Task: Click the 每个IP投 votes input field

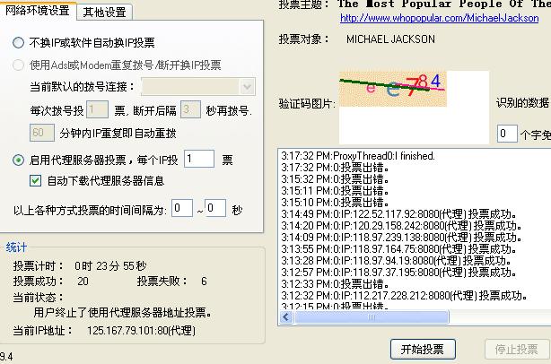Action: tap(199, 159)
